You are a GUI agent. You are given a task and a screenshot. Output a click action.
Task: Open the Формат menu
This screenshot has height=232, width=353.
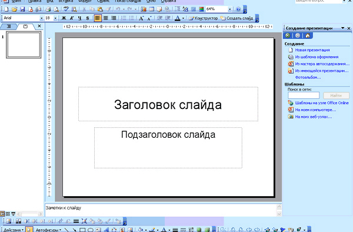(85, 1)
